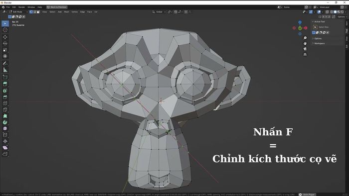Open the Help menu
This screenshot has width=349, height=196.
(39, 7)
